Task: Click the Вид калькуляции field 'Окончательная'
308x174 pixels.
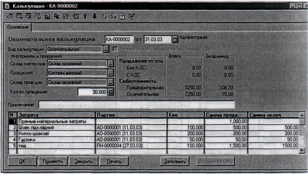Action: (x=75, y=49)
